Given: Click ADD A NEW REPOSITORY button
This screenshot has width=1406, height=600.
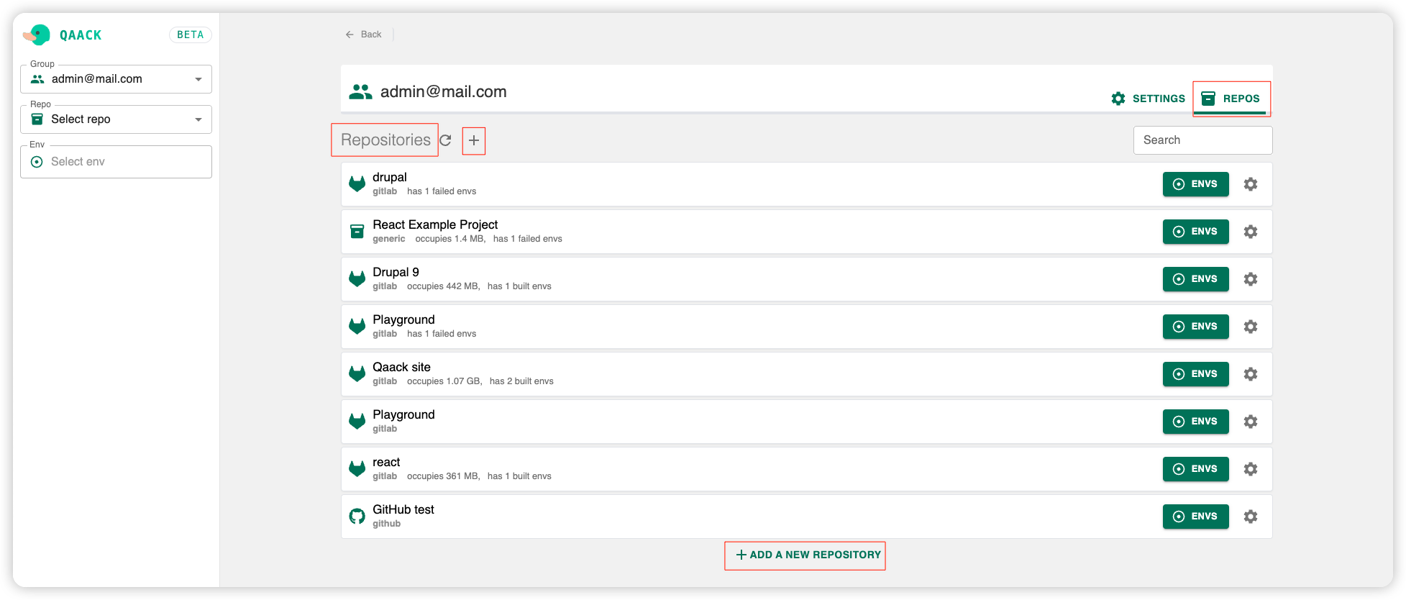Looking at the screenshot, I should pos(808,555).
